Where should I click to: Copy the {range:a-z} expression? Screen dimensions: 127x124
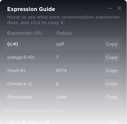point(112,84)
